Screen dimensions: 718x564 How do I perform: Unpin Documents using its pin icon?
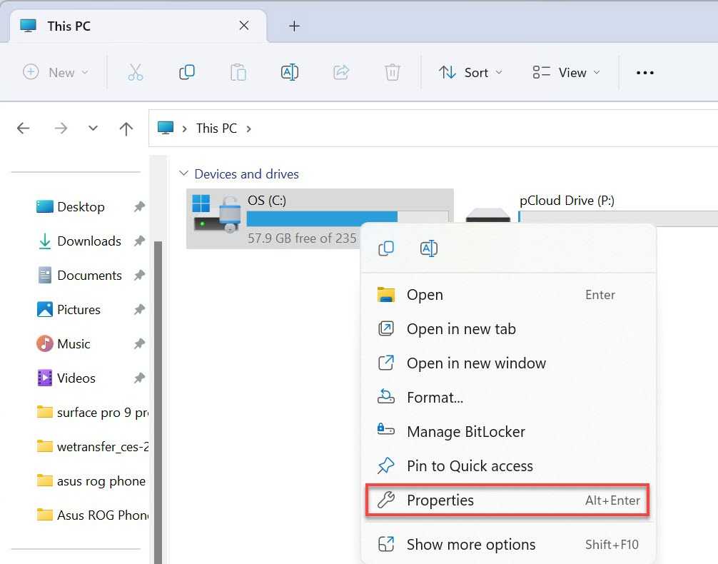coord(139,276)
